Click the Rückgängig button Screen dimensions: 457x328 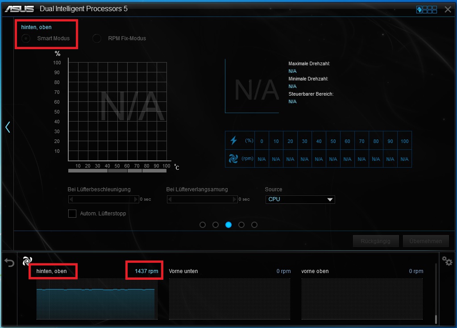click(376, 241)
